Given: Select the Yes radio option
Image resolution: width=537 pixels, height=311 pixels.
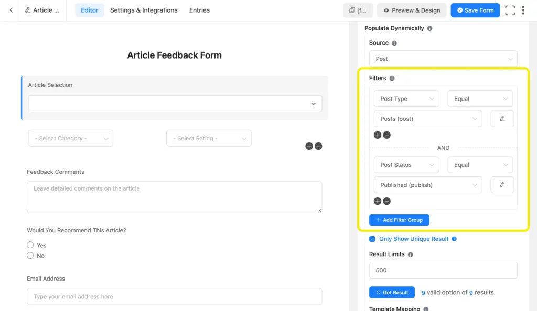Looking at the screenshot, I should [30, 245].
